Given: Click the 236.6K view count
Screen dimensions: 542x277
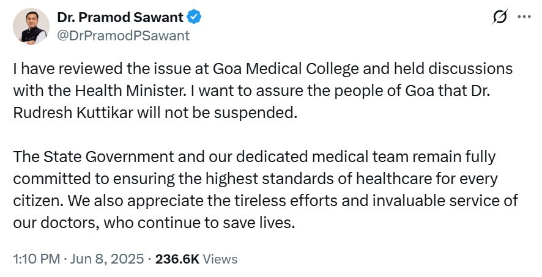Looking at the screenshot, I should pos(177,259).
